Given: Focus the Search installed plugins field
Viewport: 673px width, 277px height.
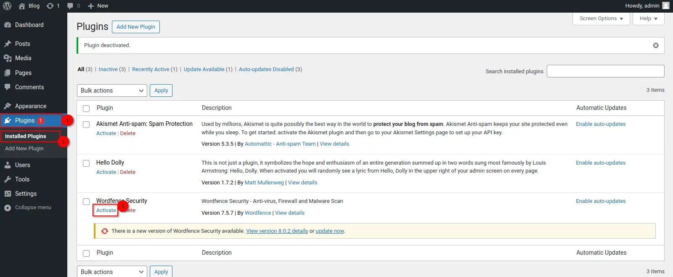Looking at the screenshot, I should pos(605,71).
